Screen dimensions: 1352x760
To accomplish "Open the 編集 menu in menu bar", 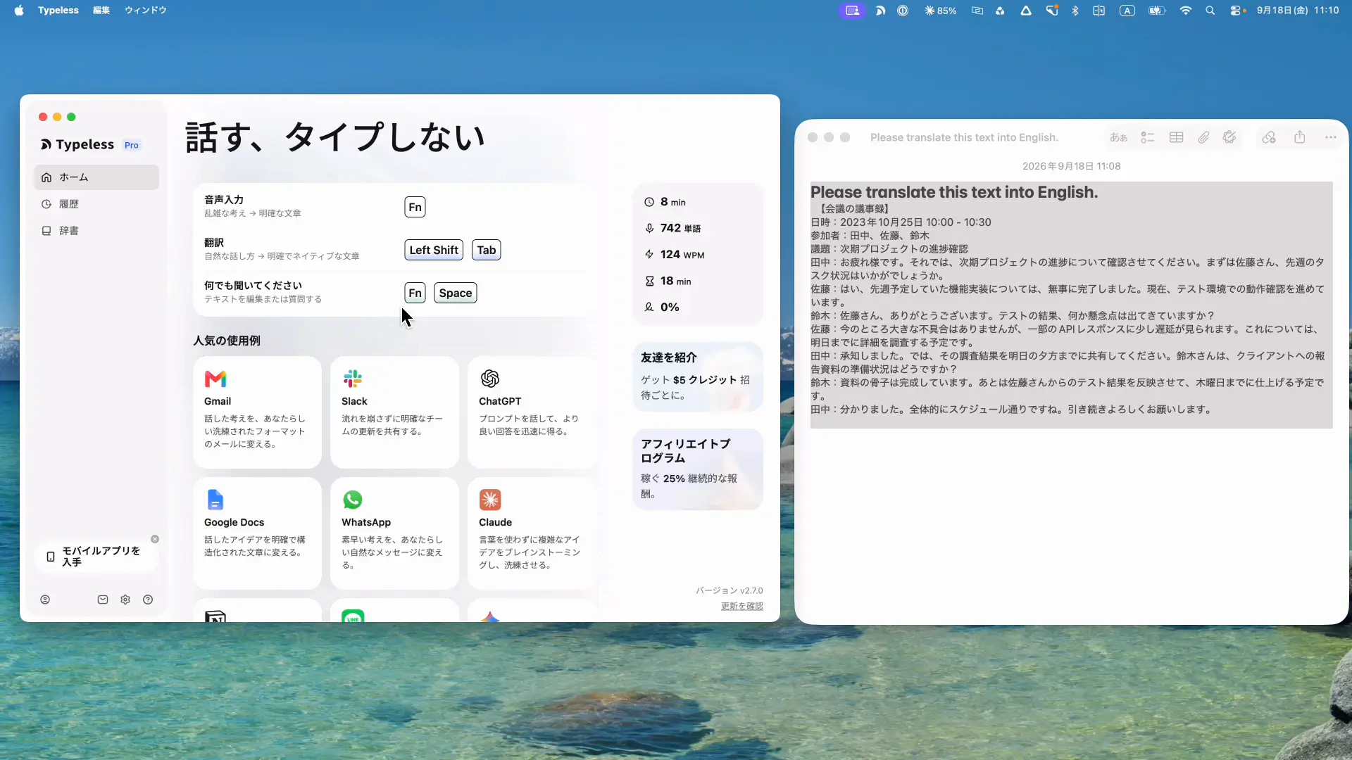I will tap(101, 11).
